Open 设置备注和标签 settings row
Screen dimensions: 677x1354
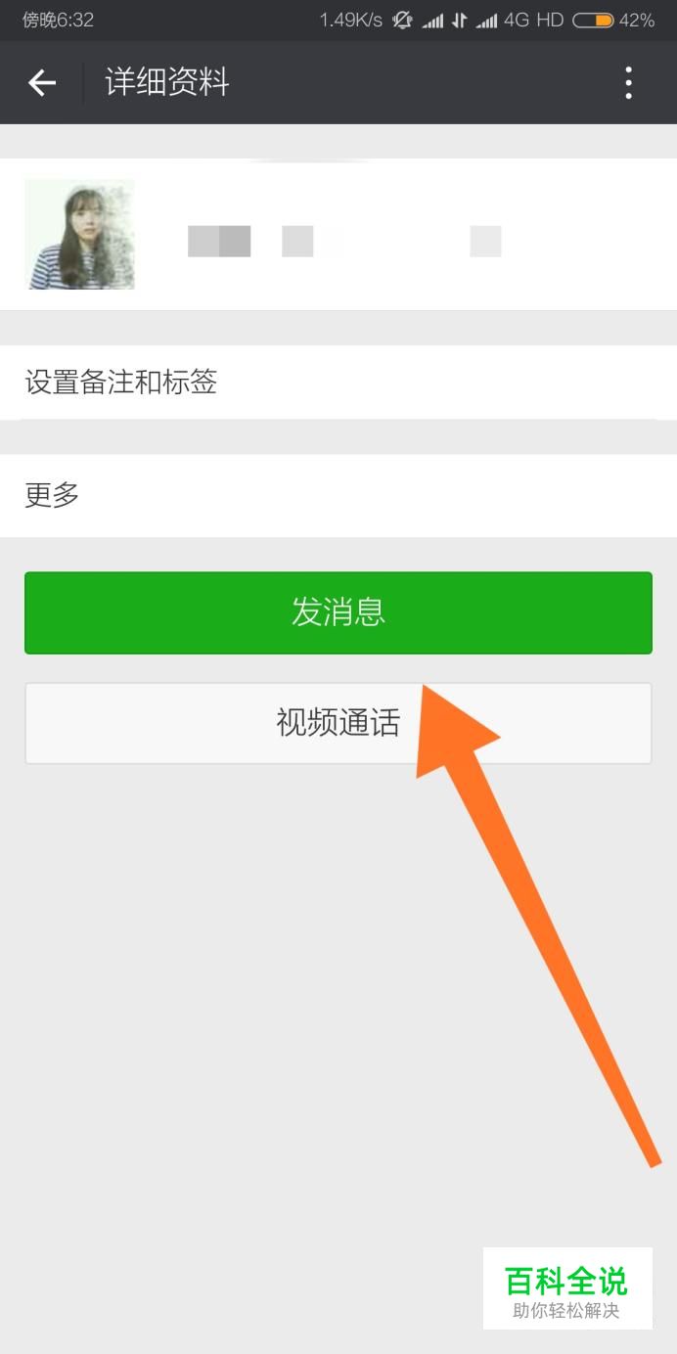[338, 383]
